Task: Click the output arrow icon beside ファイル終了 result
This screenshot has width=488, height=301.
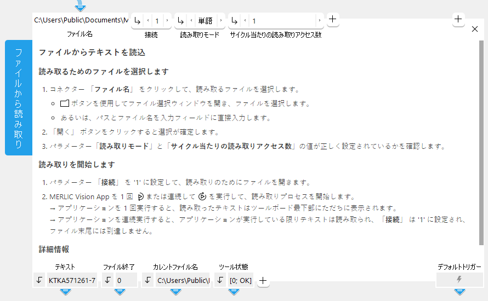Action: [108, 280]
